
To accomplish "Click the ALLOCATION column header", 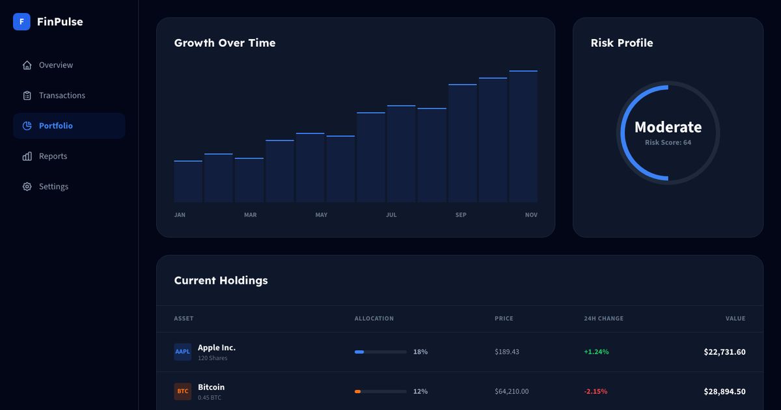I will 374,319.
